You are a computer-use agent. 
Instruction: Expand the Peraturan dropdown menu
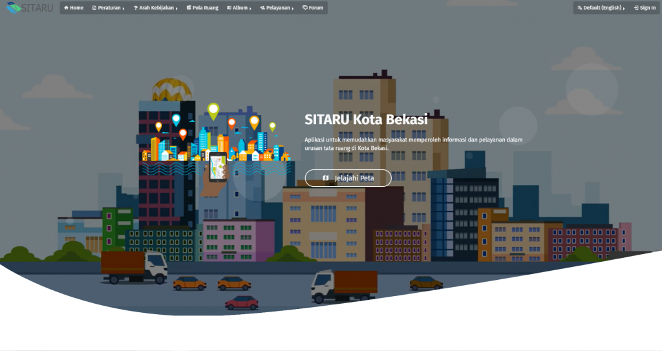(108, 8)
